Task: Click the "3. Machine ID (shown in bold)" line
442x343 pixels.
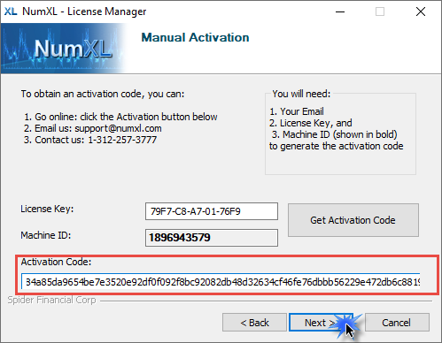Action: pos(335,134)
